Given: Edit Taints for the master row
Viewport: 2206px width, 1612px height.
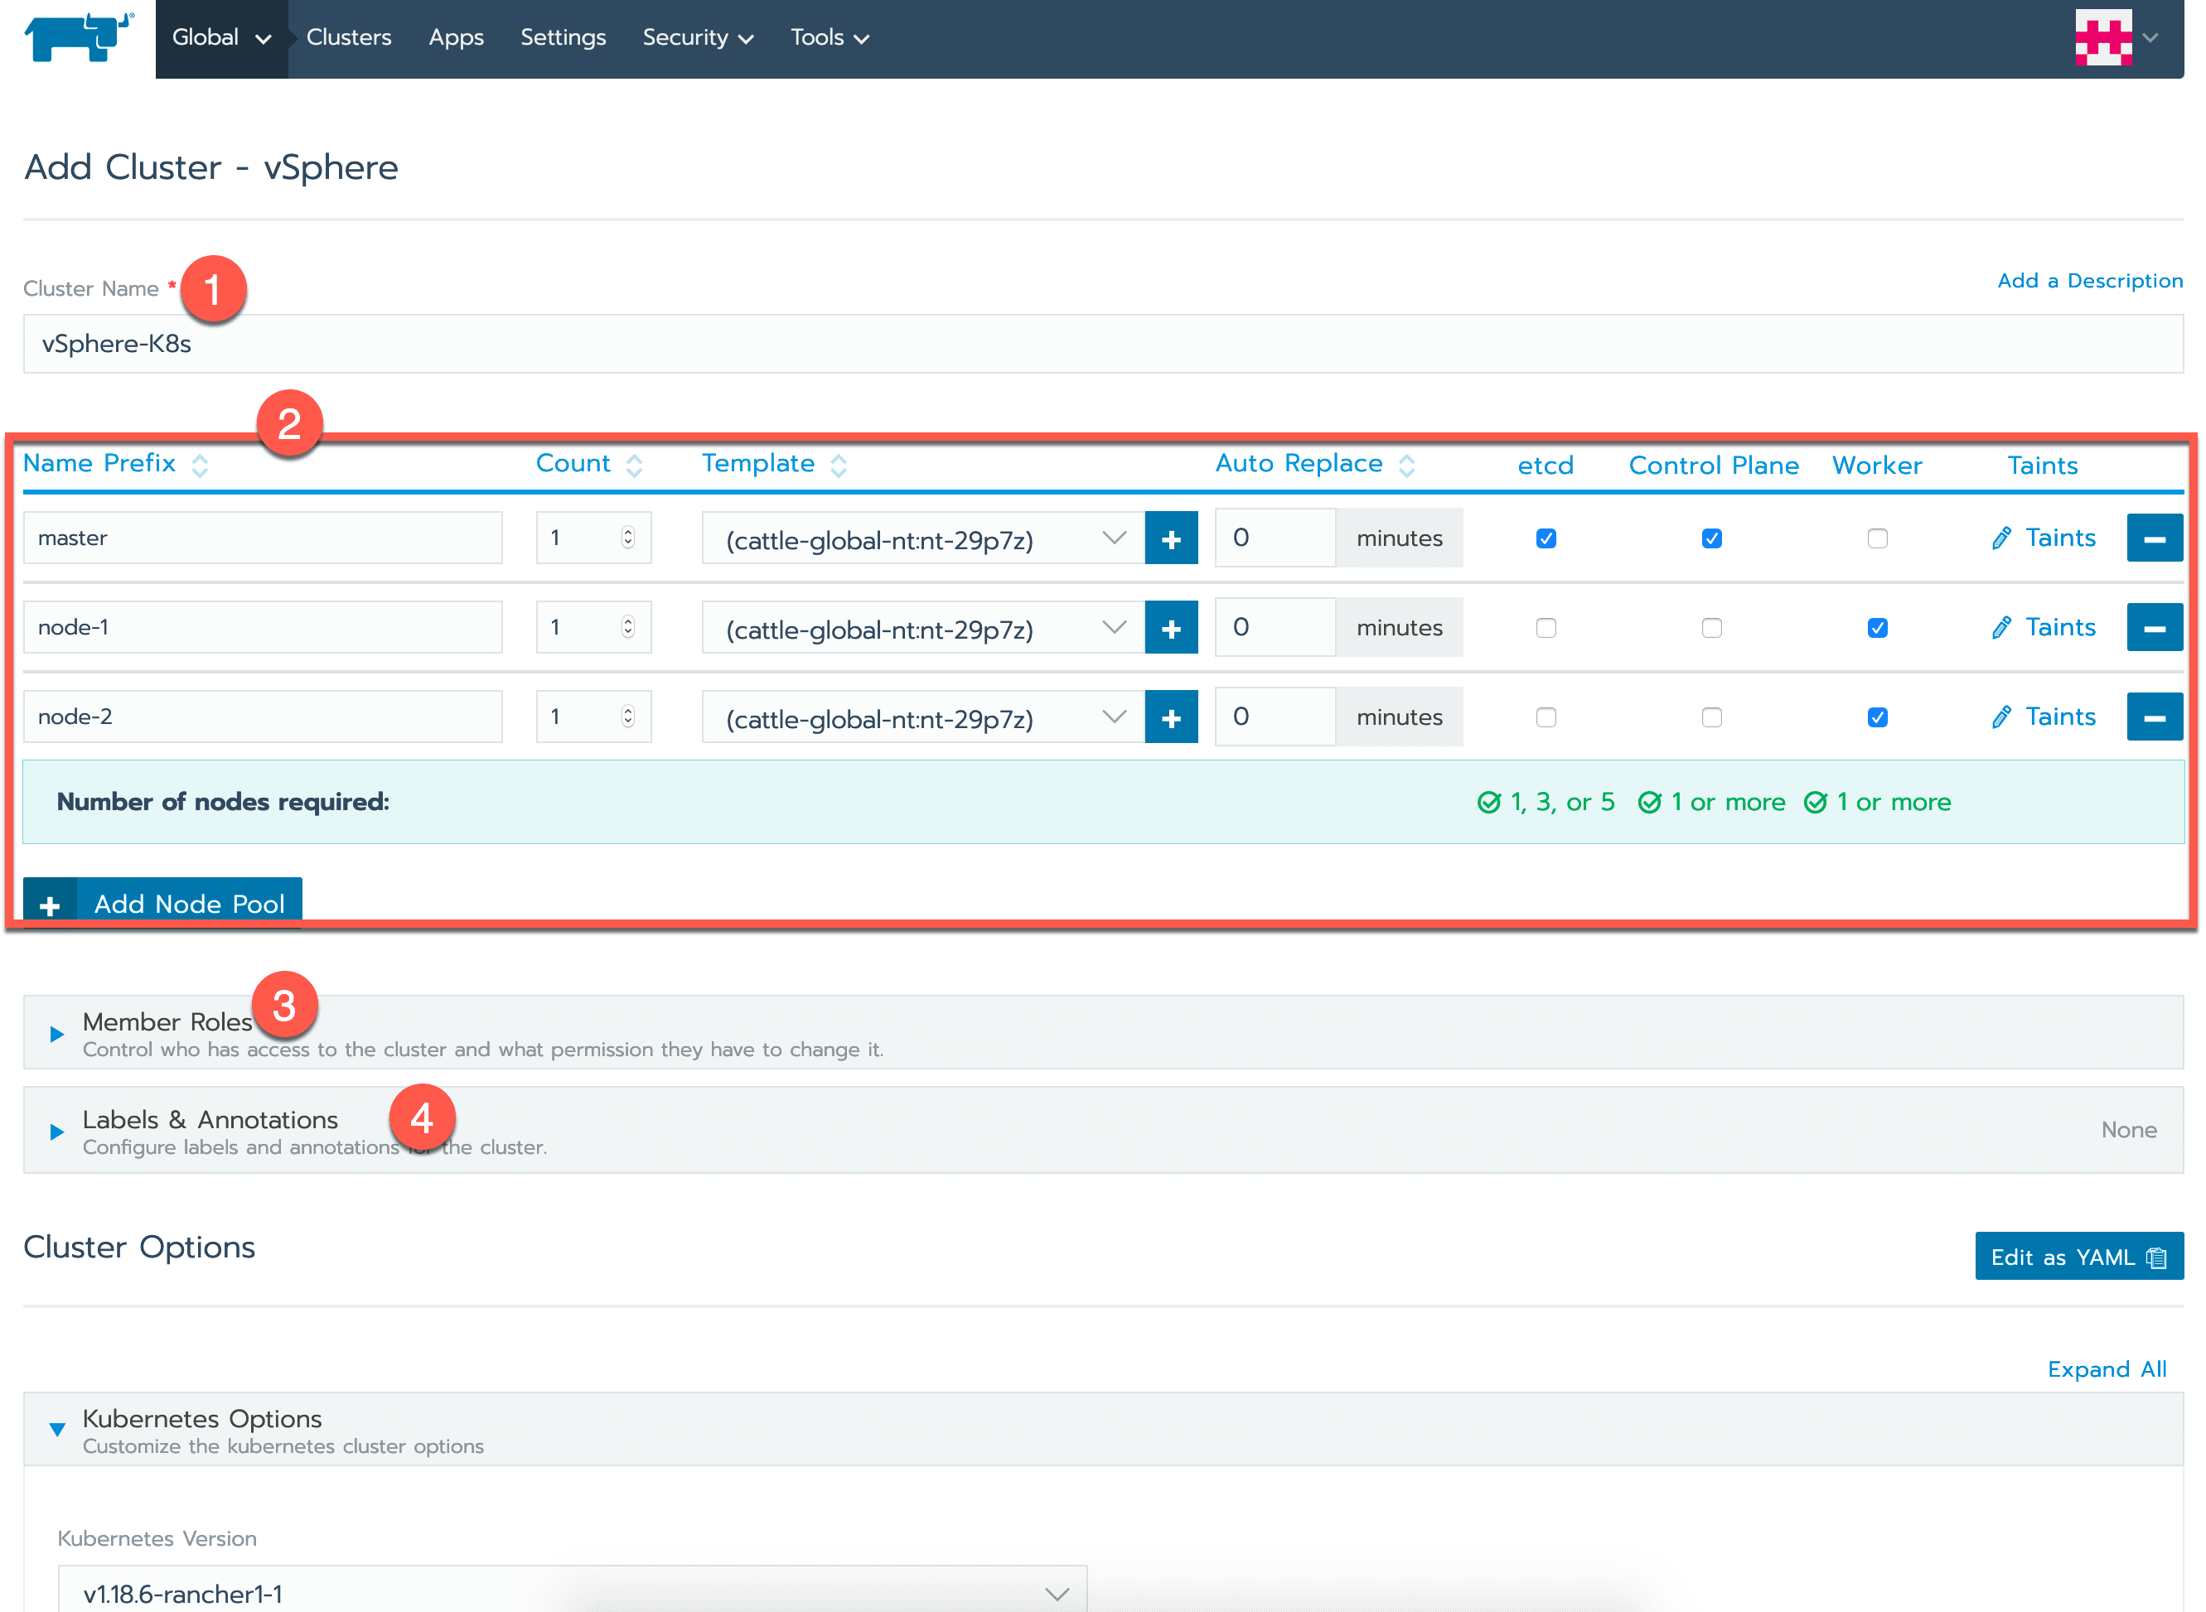Looking at the screenshot, I should tap(2042, 538).
